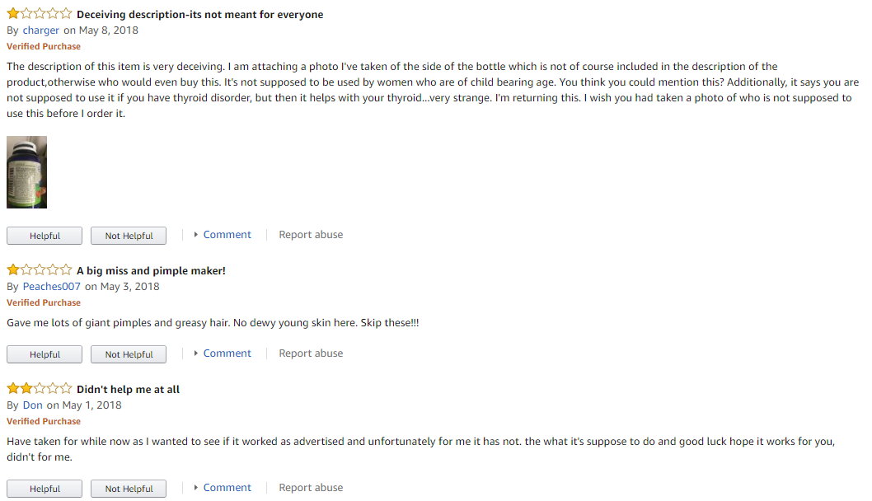
Task: Click the one-star rating on charger's review
Action: (x=39, y=13)
